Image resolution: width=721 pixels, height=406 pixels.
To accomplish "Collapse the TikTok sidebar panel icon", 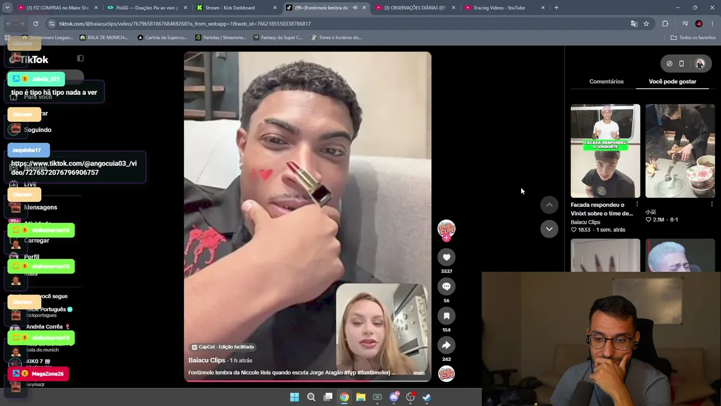I will tap(80, 58).
